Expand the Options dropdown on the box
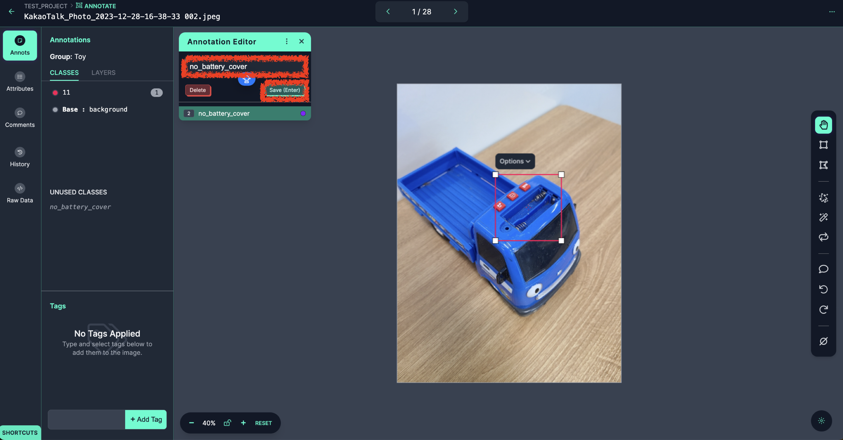This screenshot has width=843, height=440. tap(515, 161)
